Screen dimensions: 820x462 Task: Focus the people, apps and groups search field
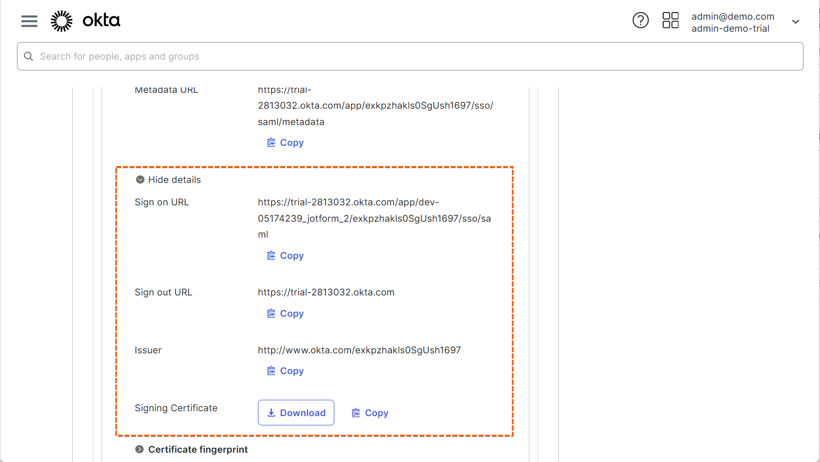(410, 56)
